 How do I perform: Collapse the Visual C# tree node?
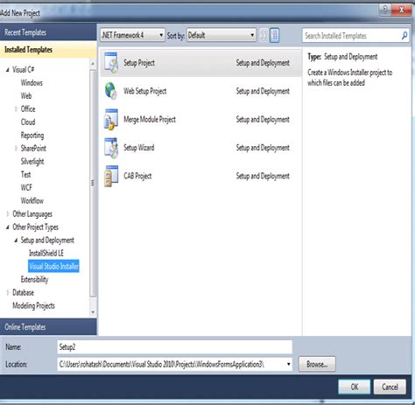8,70
